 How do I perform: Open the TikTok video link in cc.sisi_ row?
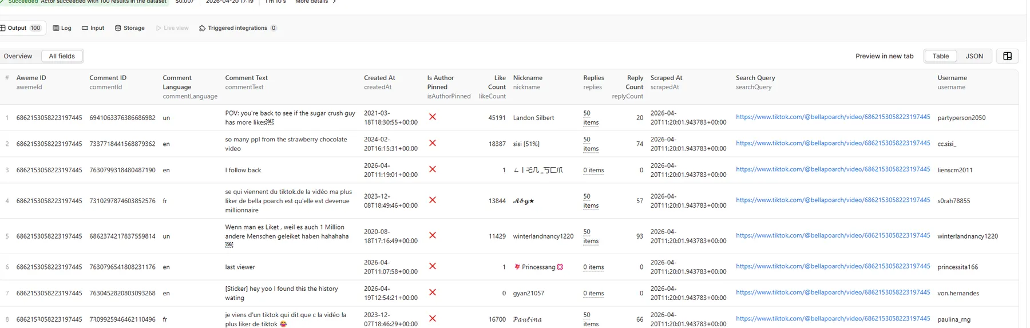(833, 143)
